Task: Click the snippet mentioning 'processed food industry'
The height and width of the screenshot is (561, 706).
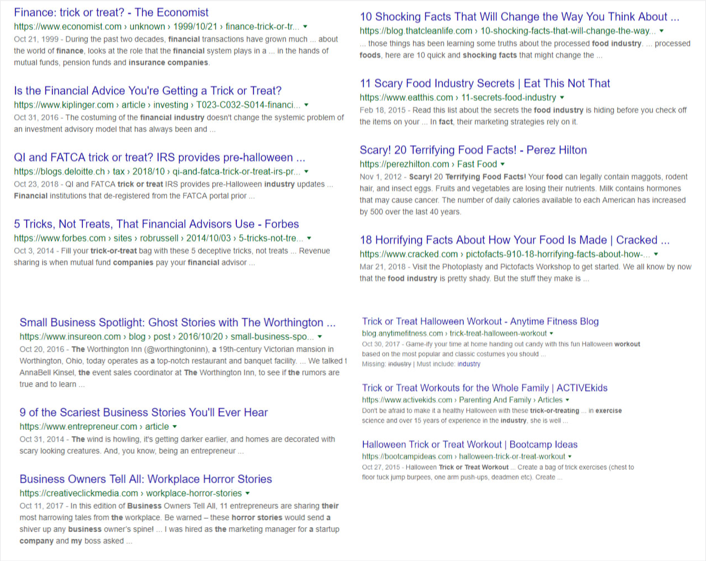Action: pyautogui.click(x=525, y=49)
